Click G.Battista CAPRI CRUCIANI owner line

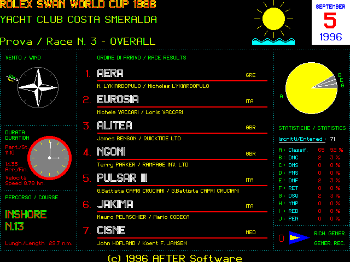pos(168,191)
